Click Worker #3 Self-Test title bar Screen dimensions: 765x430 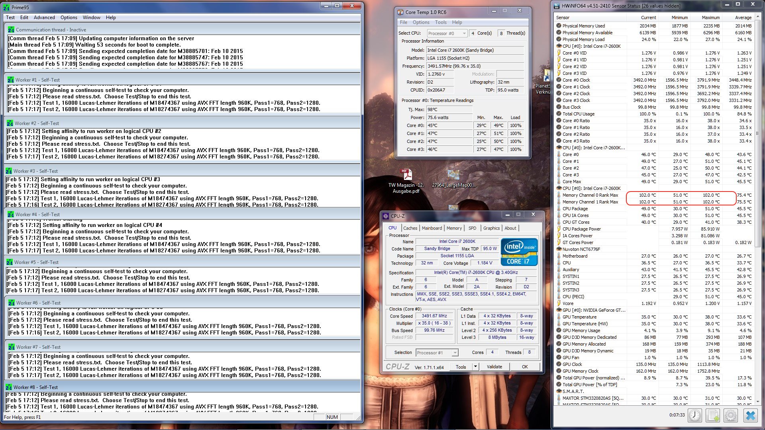point(182,171)
